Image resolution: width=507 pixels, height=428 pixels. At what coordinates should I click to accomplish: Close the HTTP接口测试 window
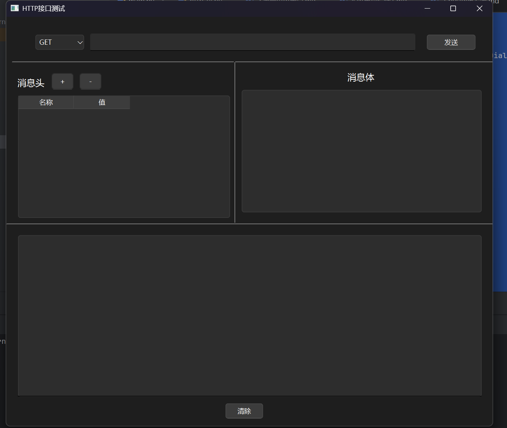click(479, 8)
